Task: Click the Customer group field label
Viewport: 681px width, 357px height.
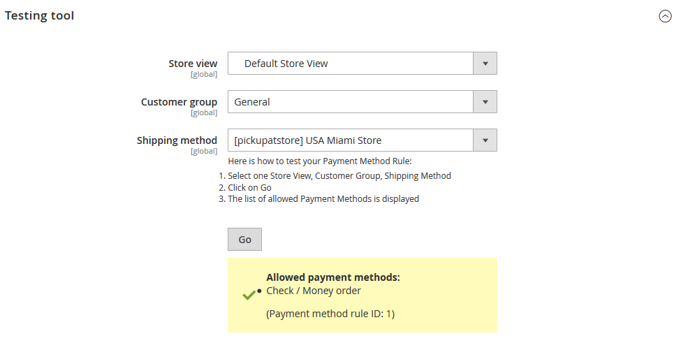Action: (x=179, y=102)
